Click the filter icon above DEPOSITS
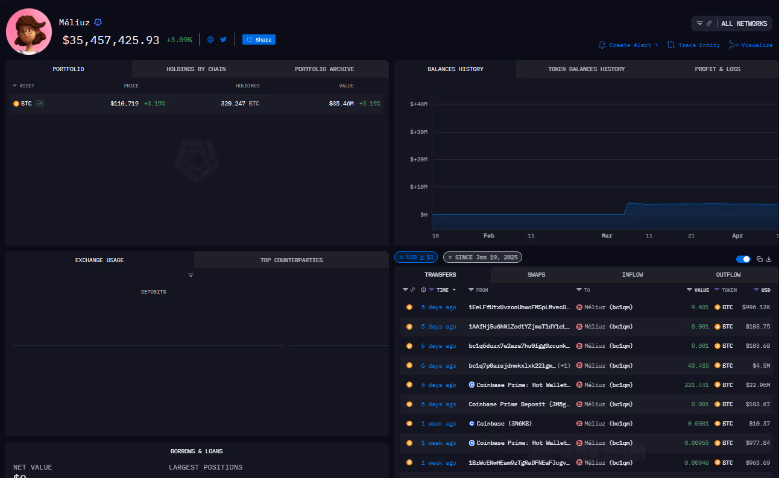The image size is (779, 478). tap(191, 275)
